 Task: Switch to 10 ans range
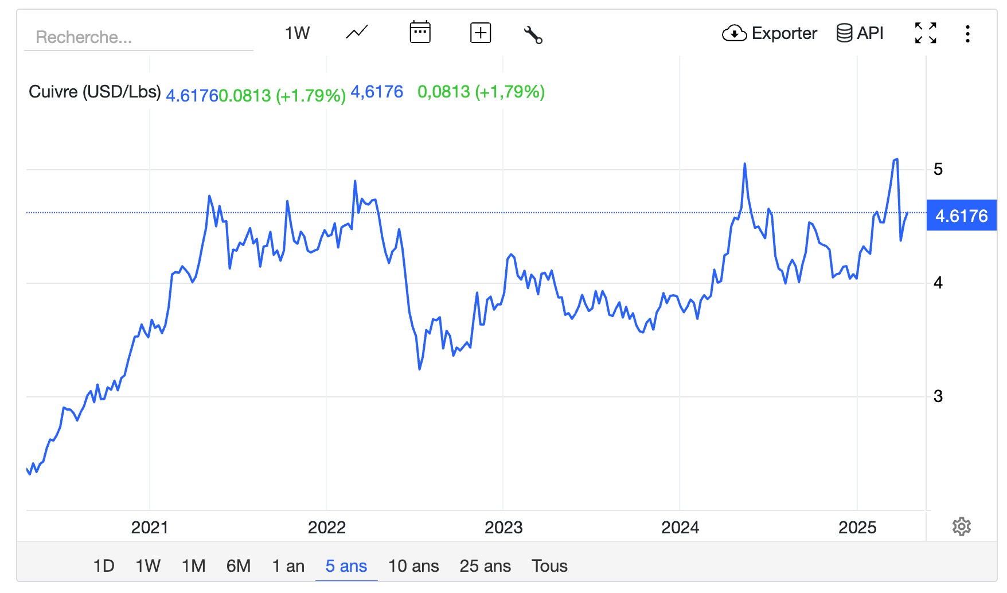(413, 566)
